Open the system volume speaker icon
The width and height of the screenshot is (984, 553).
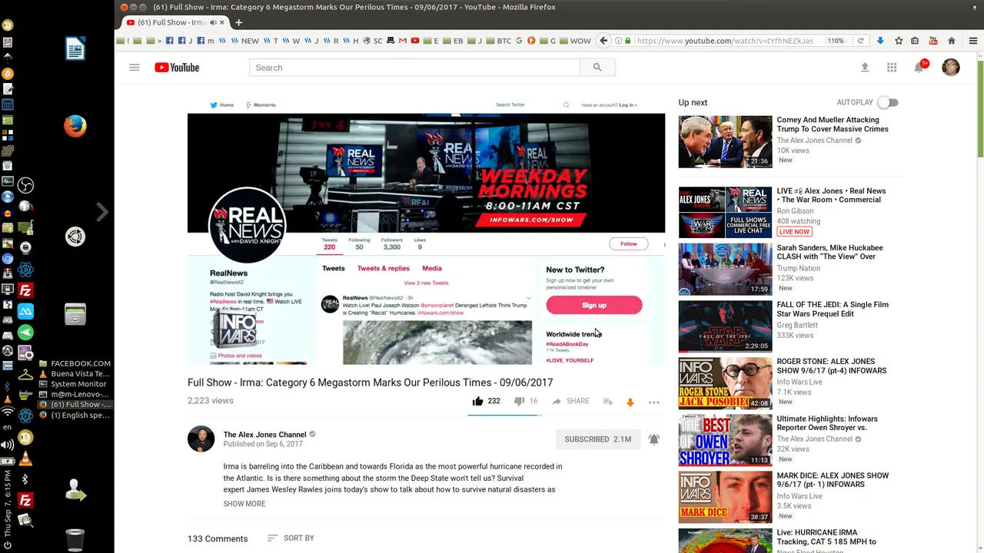click(x=7, y=445)
